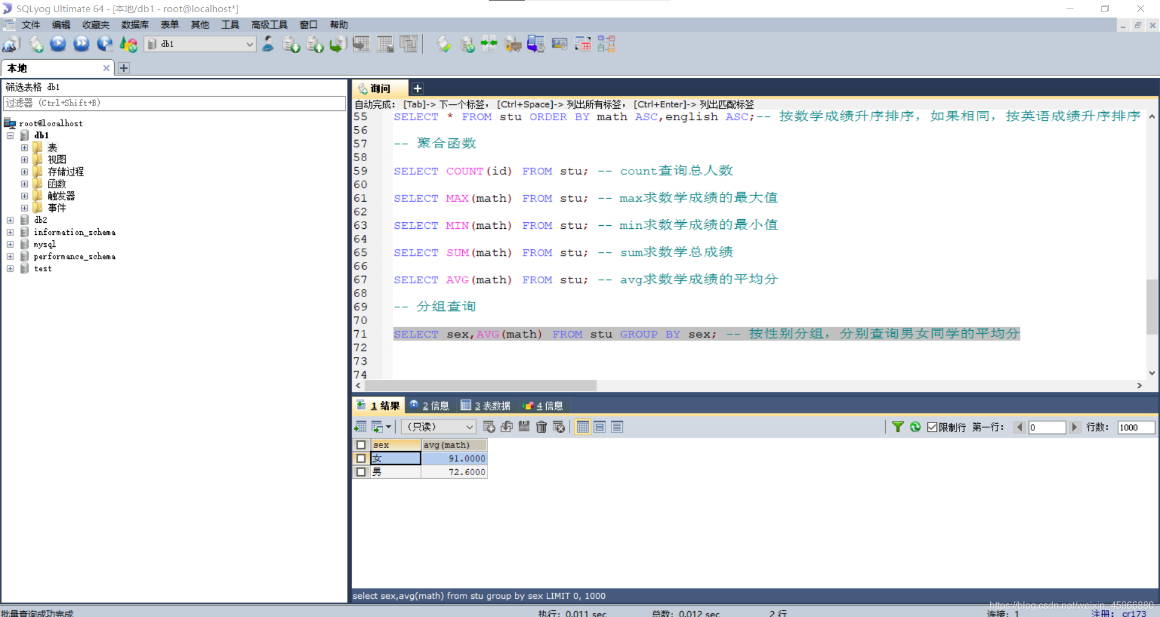Image resolution: width=1160 pixels, height=617 pixels.
Task: Open the schema synchronization tool icon
Action: [489, 44]
